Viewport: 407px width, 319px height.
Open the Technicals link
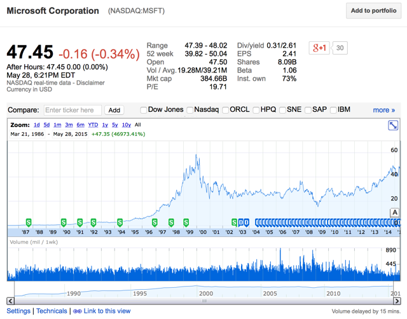click(x=52, y=311)
